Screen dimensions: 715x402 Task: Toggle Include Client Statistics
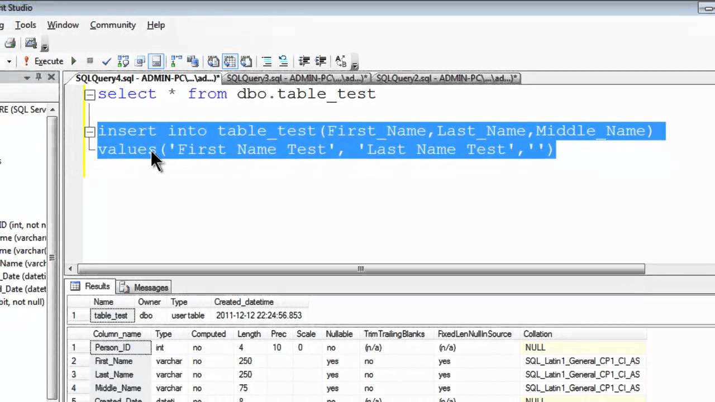(193, 61)
